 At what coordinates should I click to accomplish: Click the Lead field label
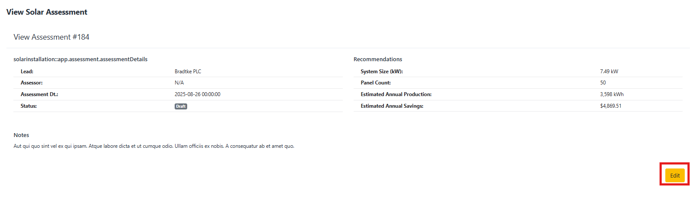tap(27, 72)
